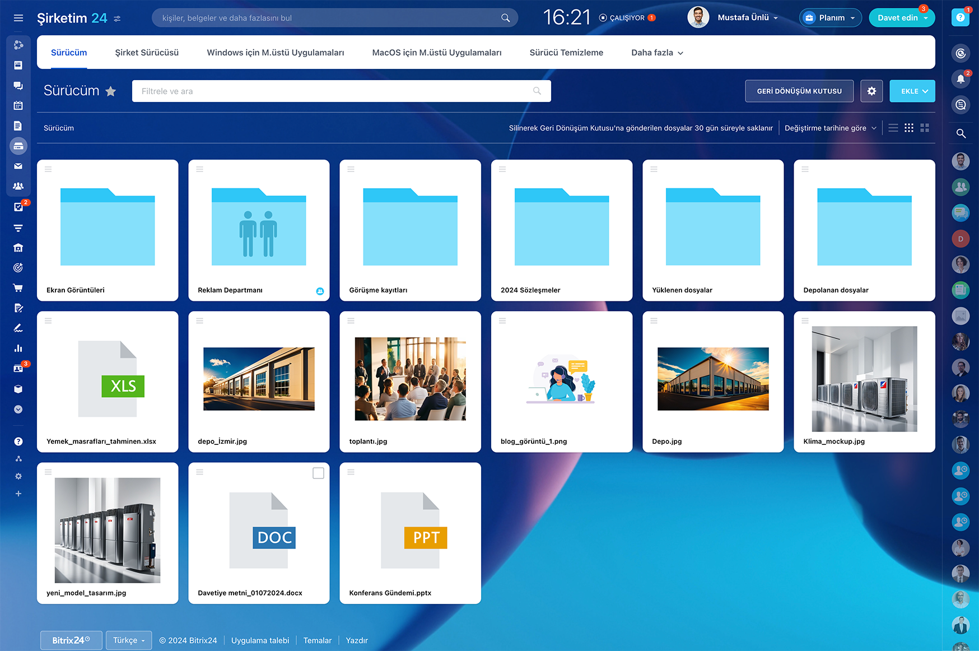Screen dimensions: 979x651
Task: Click the Uygulama talebi footer link
Action: [260, 640]
